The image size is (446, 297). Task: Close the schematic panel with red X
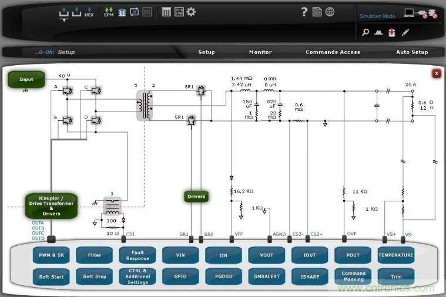[x=436, y=73]
